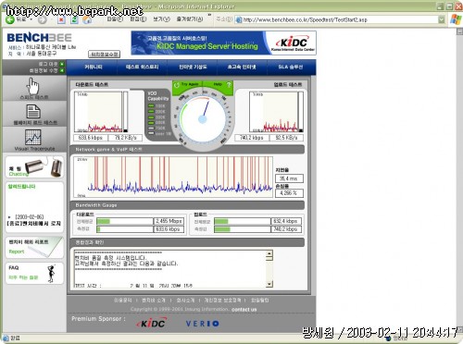Image resolution: width=463 pixels, height=344 pixels.
Task: Click the results text box scroll-up arrow
Action: (269, 254)
